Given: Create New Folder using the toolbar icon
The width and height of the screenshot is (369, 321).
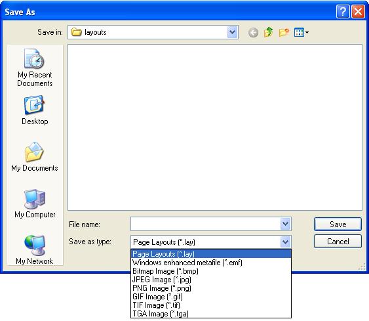Looking at the screenshot, I should tap(284, 32).
